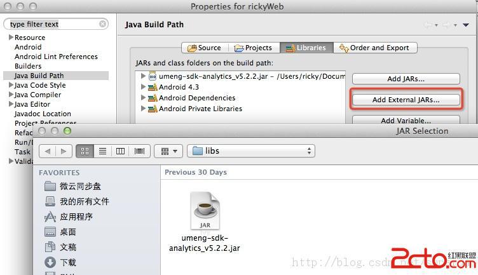Click the Add External JARs button
478x275 pixels.
(406, 100)
